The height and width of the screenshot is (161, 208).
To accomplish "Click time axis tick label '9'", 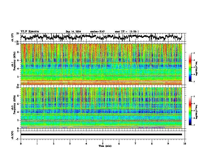I will click(x=168, y=144).
